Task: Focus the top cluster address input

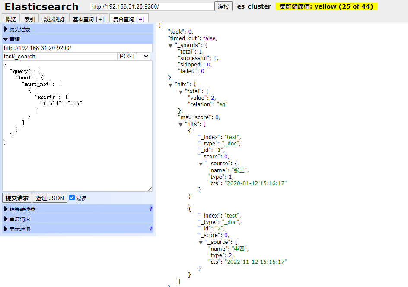Action: 152,6
